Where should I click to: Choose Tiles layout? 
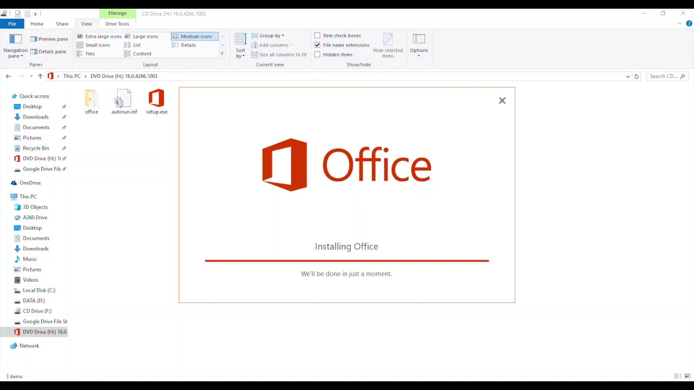86,54
